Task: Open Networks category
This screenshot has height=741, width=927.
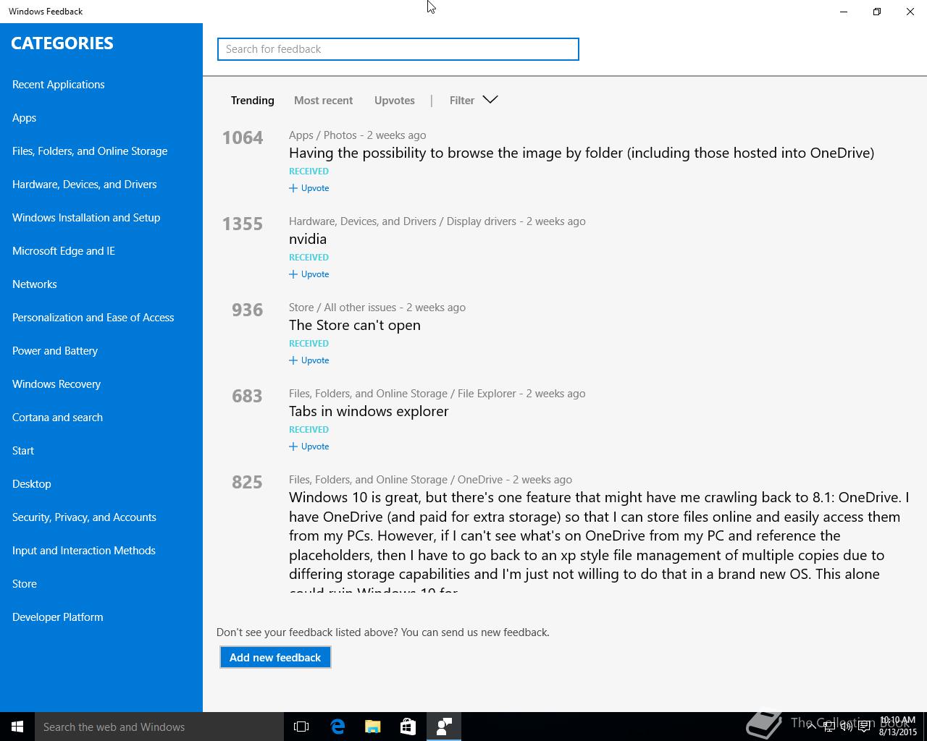Action: point(35,284)
